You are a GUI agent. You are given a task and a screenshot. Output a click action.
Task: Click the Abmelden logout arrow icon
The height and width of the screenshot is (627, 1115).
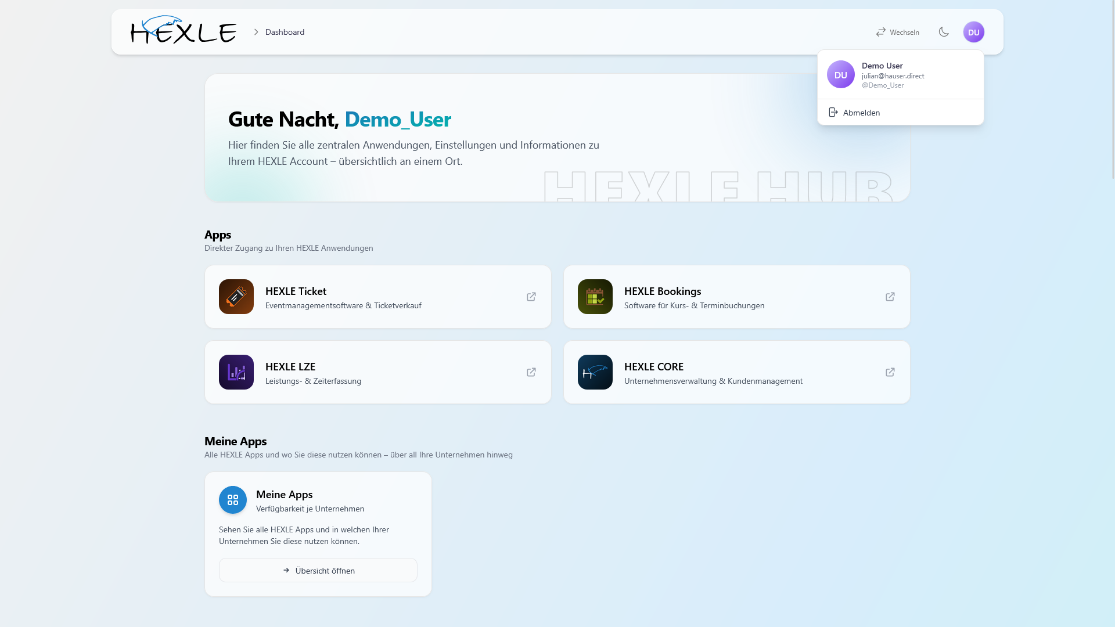tap(833, 112)
